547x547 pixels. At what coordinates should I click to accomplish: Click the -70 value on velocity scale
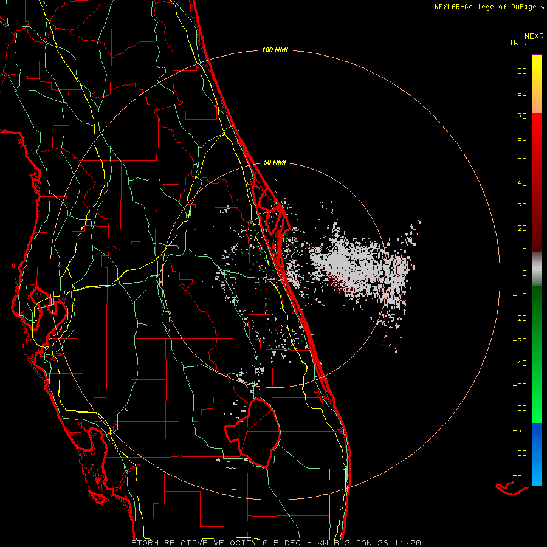tap(520, 431)
